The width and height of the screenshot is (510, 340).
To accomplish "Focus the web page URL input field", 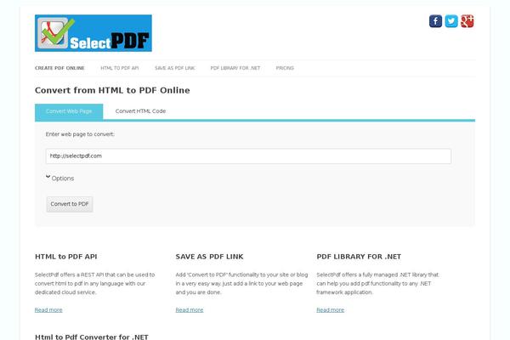I will (x=248, y=156).
